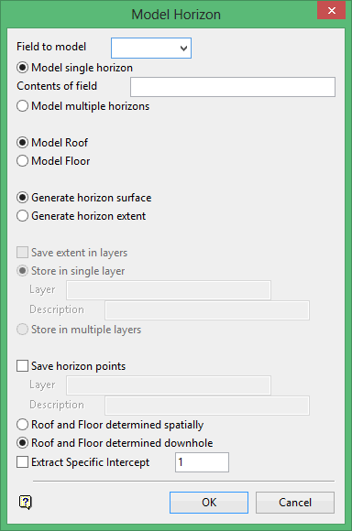This screenshot has width=352, height=531.
Task: Confirm with the OK button
Action: (209, 503)
